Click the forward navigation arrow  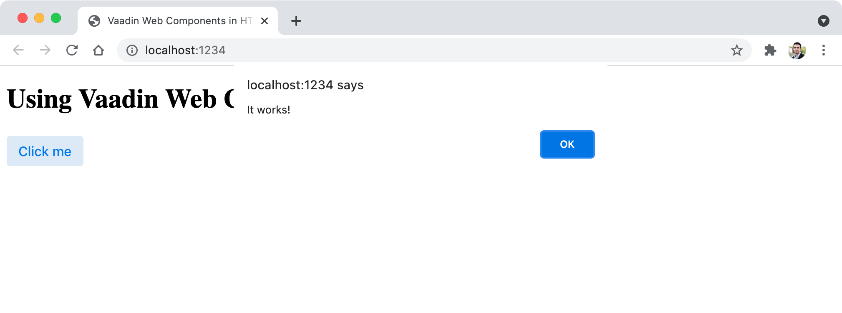pos(45,50)
